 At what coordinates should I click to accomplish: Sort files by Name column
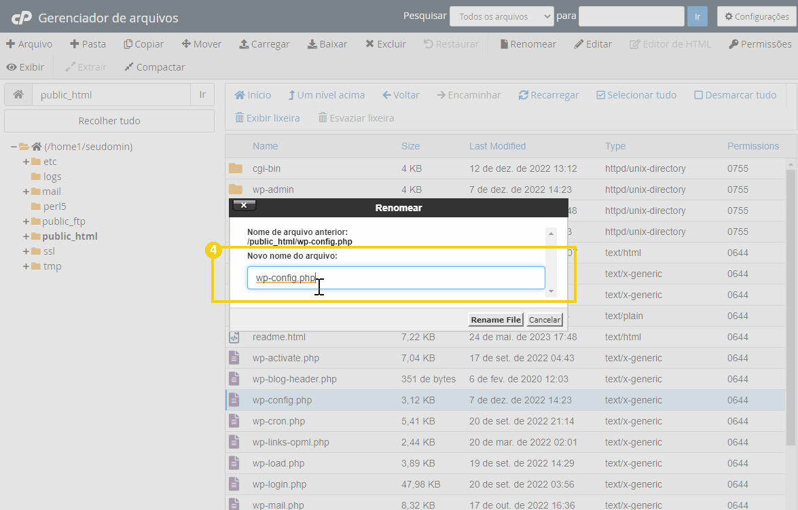click(x=265, y=146)
